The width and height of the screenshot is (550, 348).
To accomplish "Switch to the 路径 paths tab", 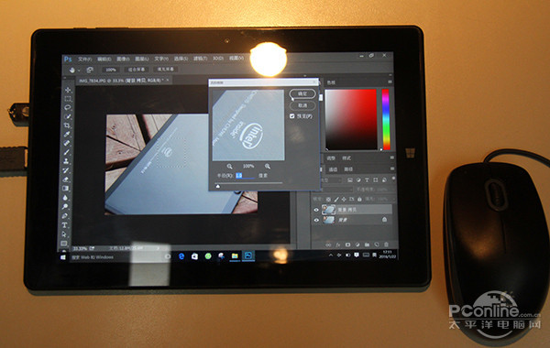I will click(348, 169).
